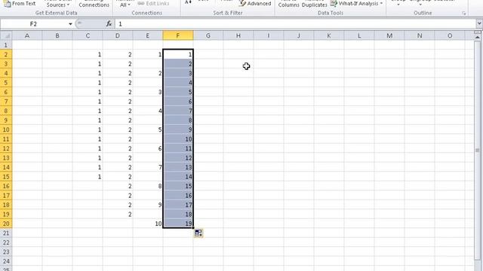Click into the formula bar input

click(295, 24)
